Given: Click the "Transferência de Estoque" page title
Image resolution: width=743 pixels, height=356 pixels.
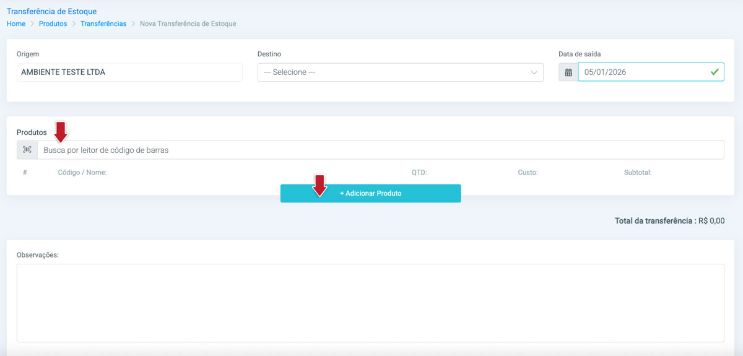Looking at the screenshot, I should [x=51, y=11].
